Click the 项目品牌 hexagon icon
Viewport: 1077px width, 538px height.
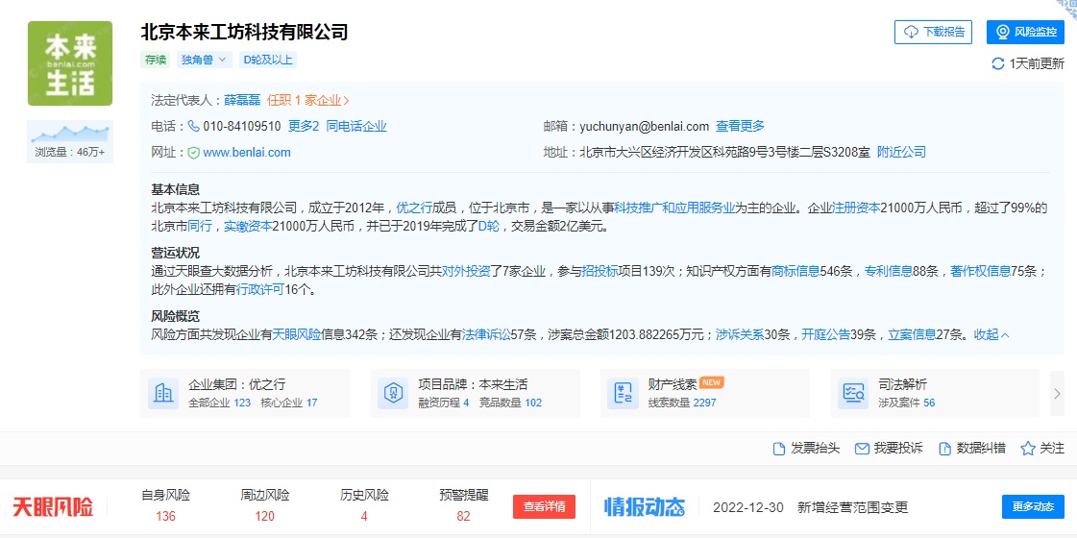pyautogui.click(x=394, y=393)
